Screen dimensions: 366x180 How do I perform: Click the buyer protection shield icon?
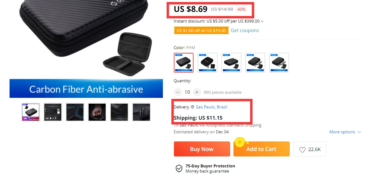pos(179,168)
